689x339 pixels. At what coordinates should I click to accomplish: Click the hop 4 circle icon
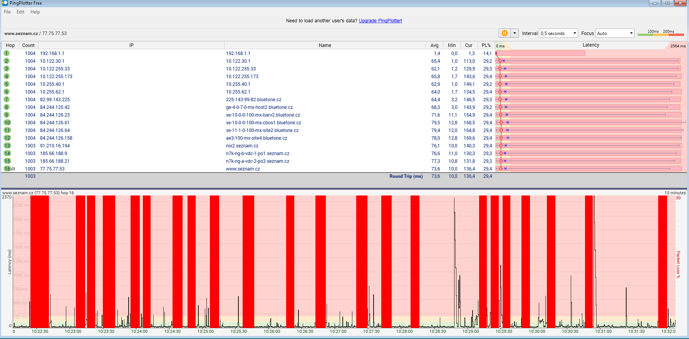click(7, 77)
